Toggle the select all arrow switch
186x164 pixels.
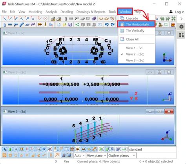coord(5,149)
